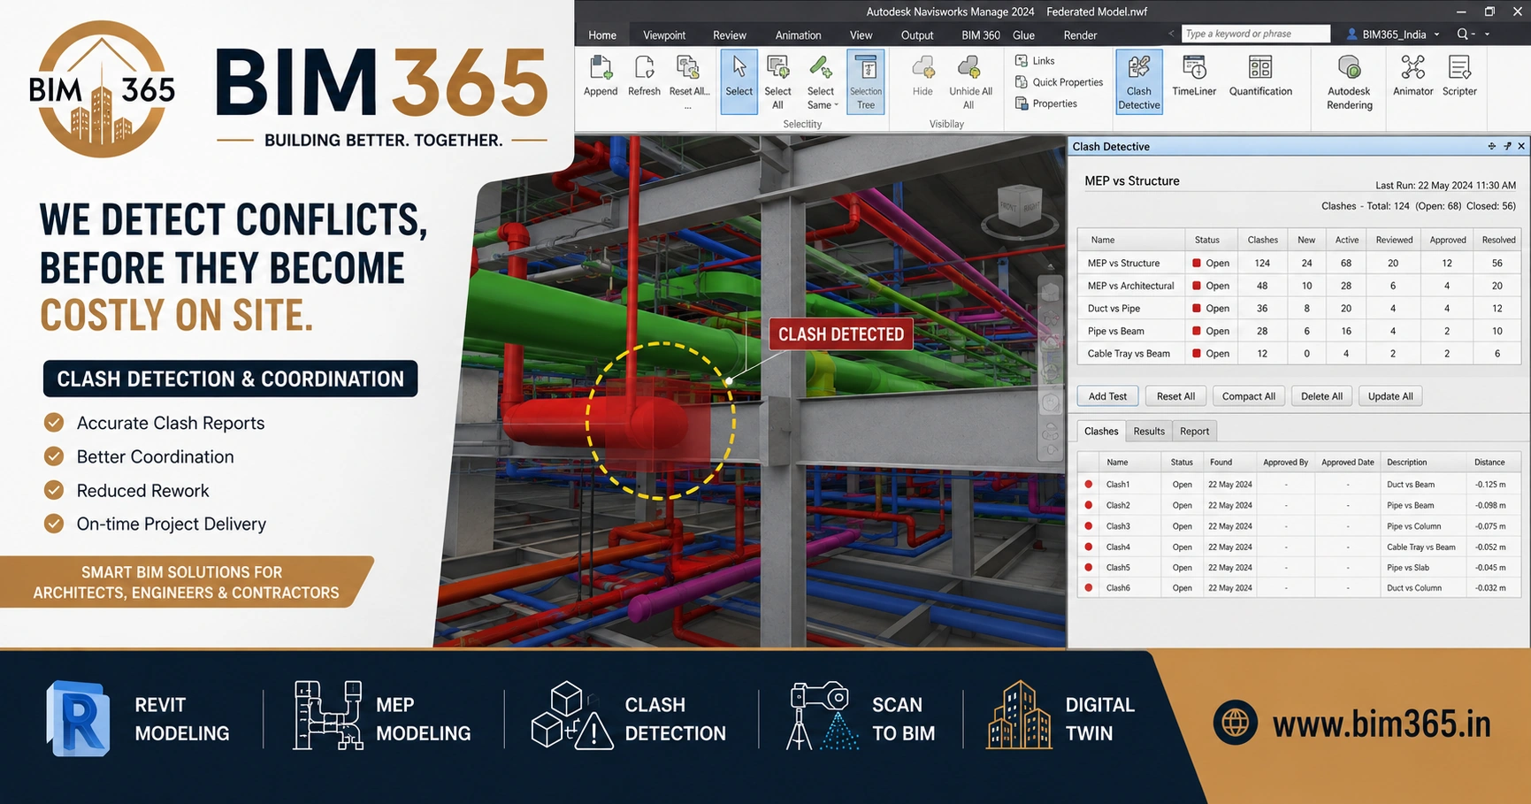The height and width of the screenshot is (804, 1531).
Task: Switch to the Viewpoint ribbon tab
Action: [664, 35]
